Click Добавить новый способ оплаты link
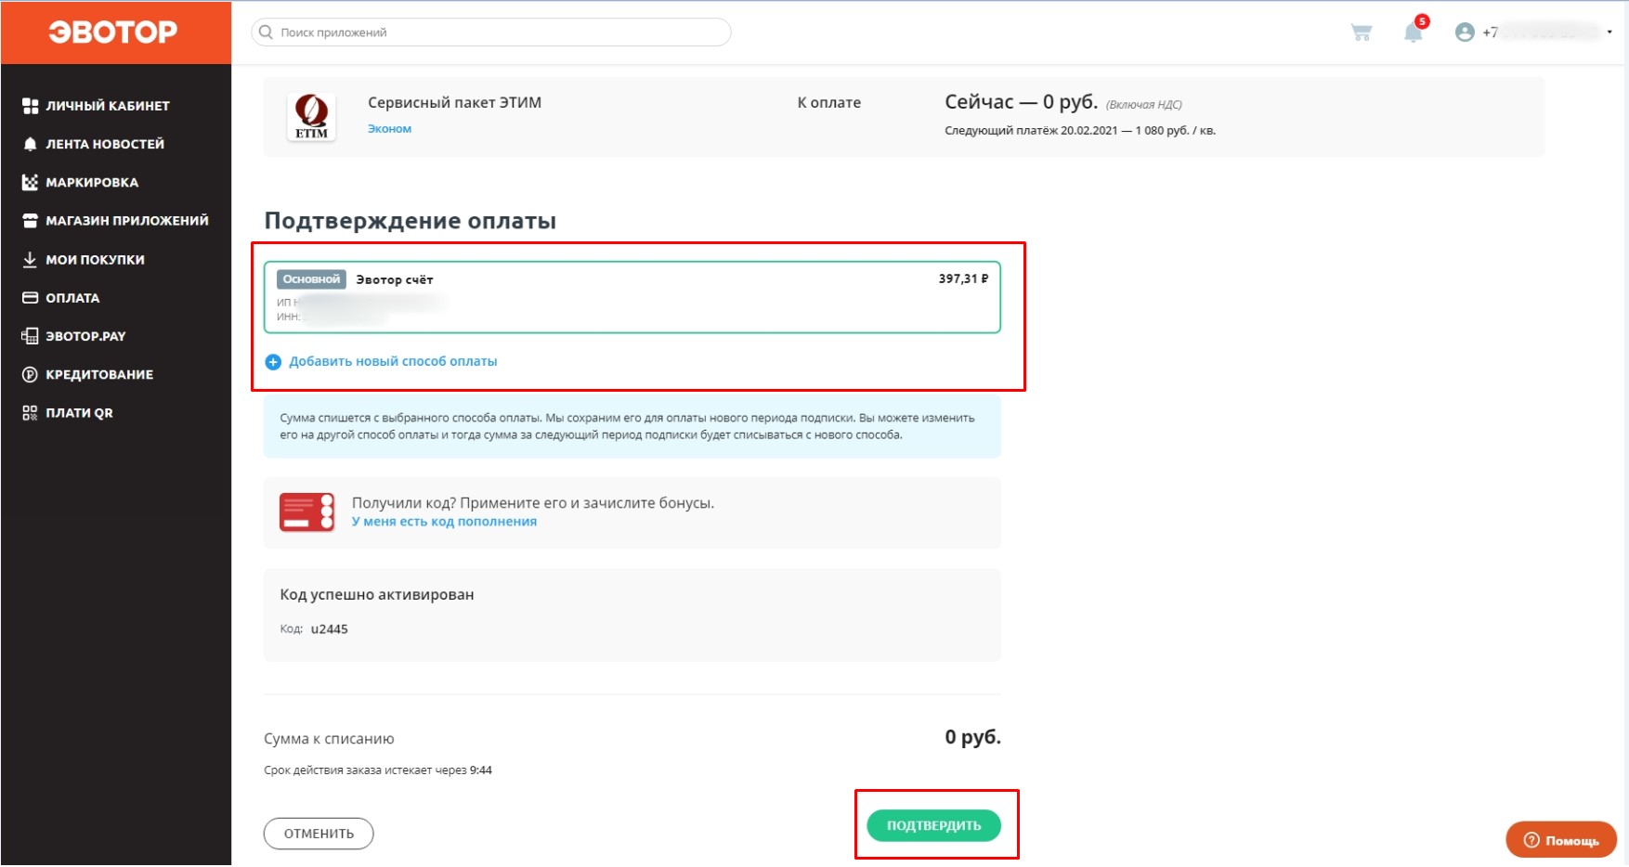 pos(393,362)
